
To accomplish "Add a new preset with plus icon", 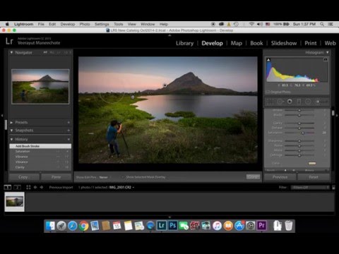I will point(69,123).
